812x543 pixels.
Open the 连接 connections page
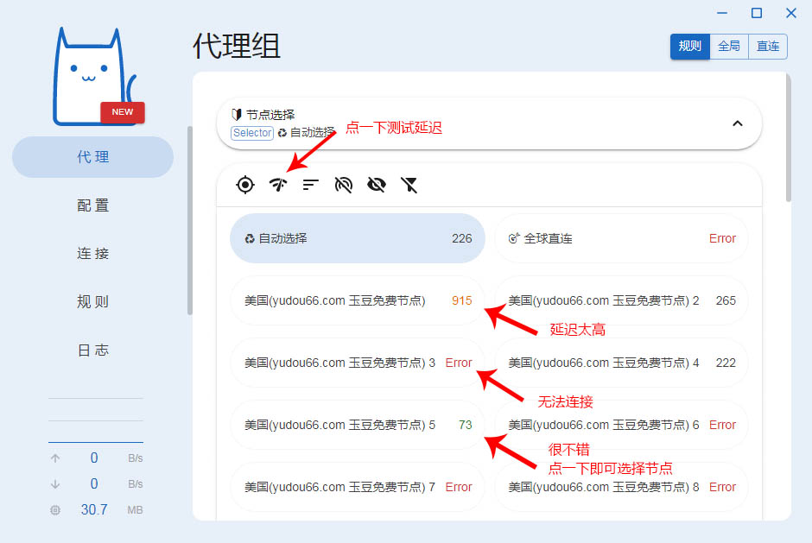point(93,254)
